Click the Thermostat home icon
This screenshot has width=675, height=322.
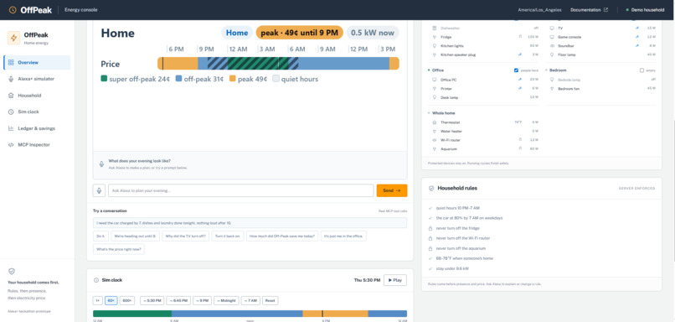point(435,122)
